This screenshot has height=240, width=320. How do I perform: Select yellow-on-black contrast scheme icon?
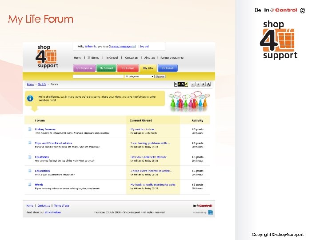(180, 84)
